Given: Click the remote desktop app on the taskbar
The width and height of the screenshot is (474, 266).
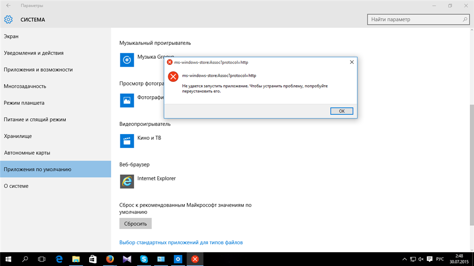Looking at the screenshot, I should pyautogui.click(x=161, y=259).
